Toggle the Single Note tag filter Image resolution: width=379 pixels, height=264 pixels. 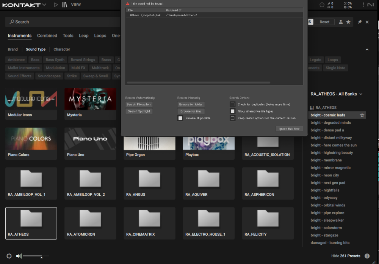[335, 68]
